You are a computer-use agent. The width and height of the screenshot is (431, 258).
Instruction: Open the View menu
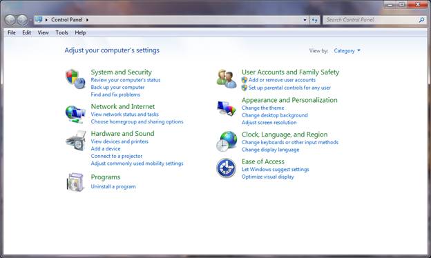click(43, 32)
